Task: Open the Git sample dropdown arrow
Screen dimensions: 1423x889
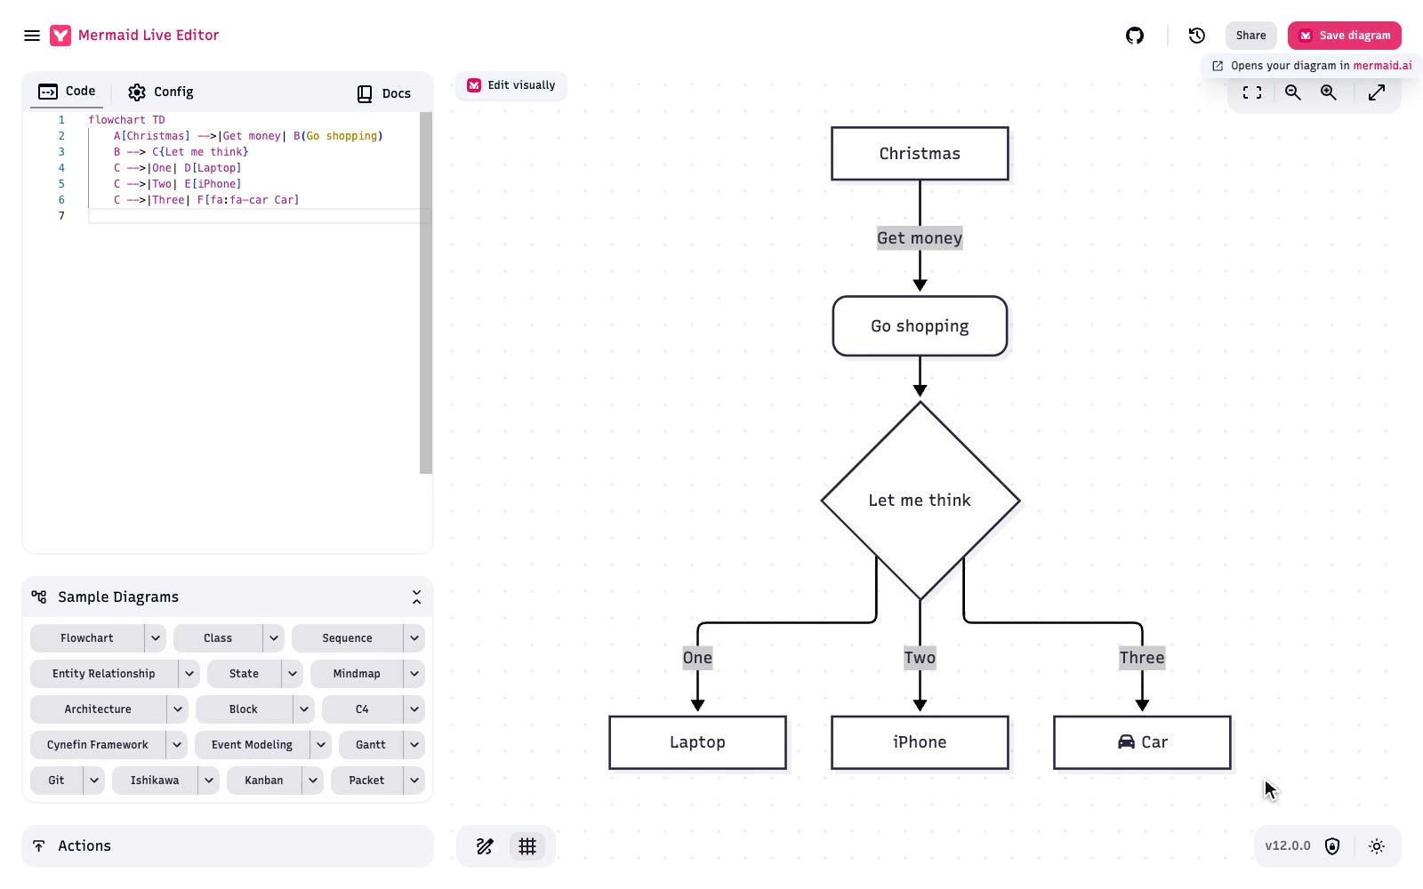Action: click(94, 781)
